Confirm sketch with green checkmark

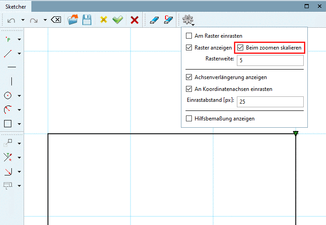pyautogui.click(x=118, y=20)
